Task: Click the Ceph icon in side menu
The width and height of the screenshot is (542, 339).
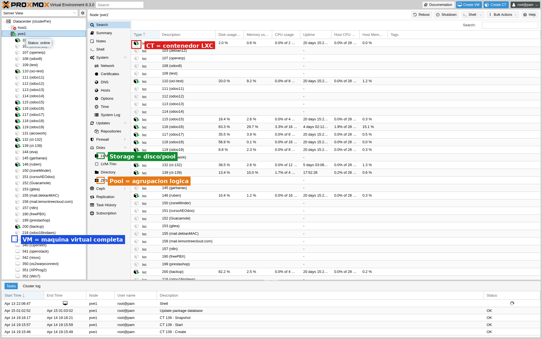Action: (92, 189)
